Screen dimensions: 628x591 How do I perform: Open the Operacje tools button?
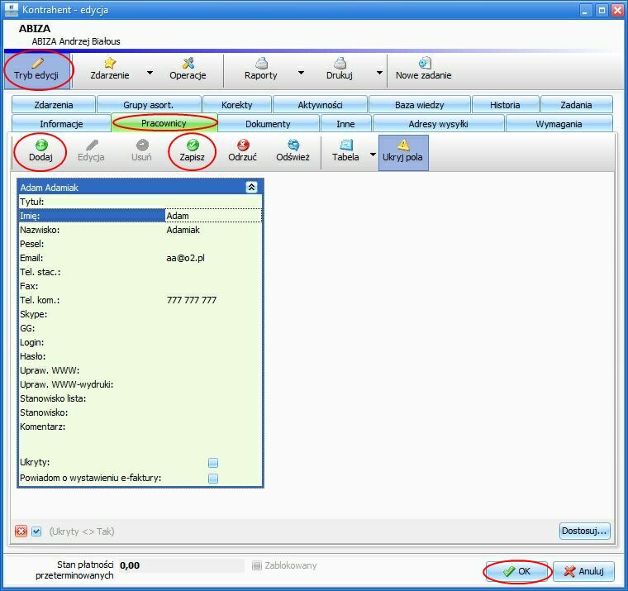click(x=188, y=70)
